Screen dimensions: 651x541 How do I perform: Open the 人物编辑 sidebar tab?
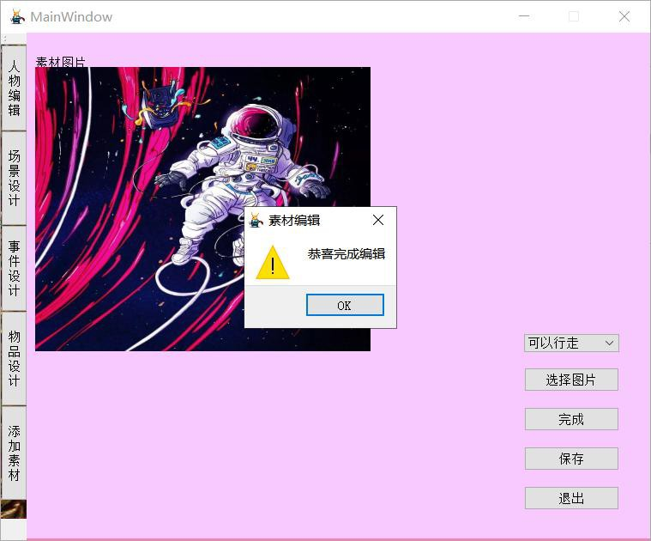14,88
